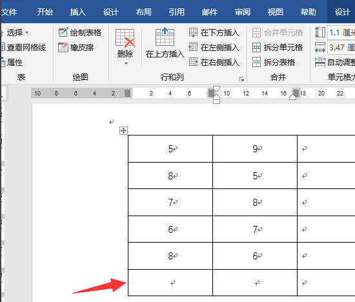Image resolution: width=355 pixels, height=302 pixels.
Task: Toggle View Gridlines (查看网格线)
Action: point(23,48)
